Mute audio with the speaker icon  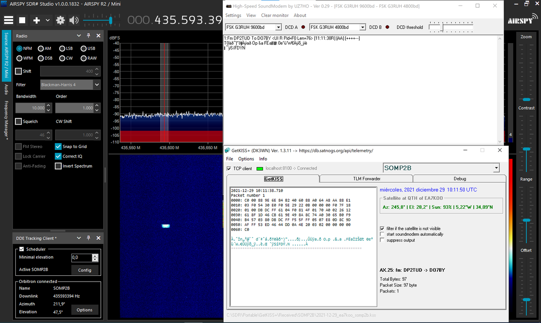pyautogui.click(x=74, y=20)
